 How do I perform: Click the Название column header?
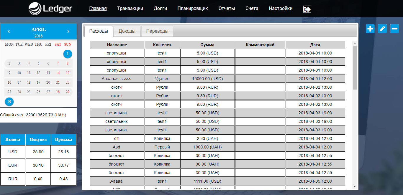click(x=117, y=45)
